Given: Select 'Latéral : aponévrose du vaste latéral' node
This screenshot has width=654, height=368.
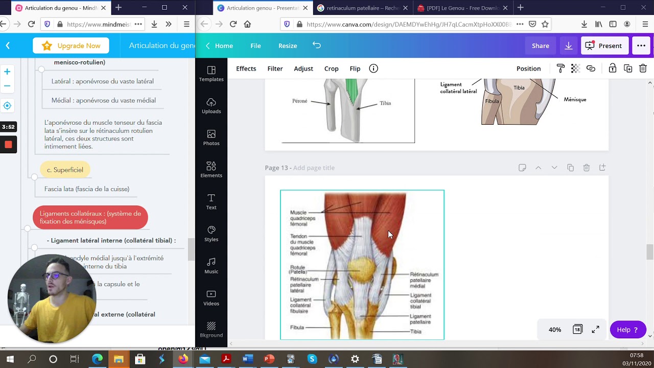Looking at the screenshot, I should click(x=103, y=81).
